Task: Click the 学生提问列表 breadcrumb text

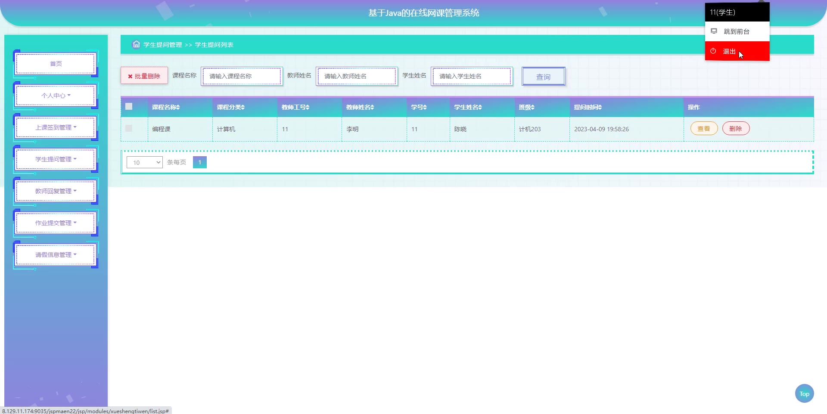Action: 214,45
